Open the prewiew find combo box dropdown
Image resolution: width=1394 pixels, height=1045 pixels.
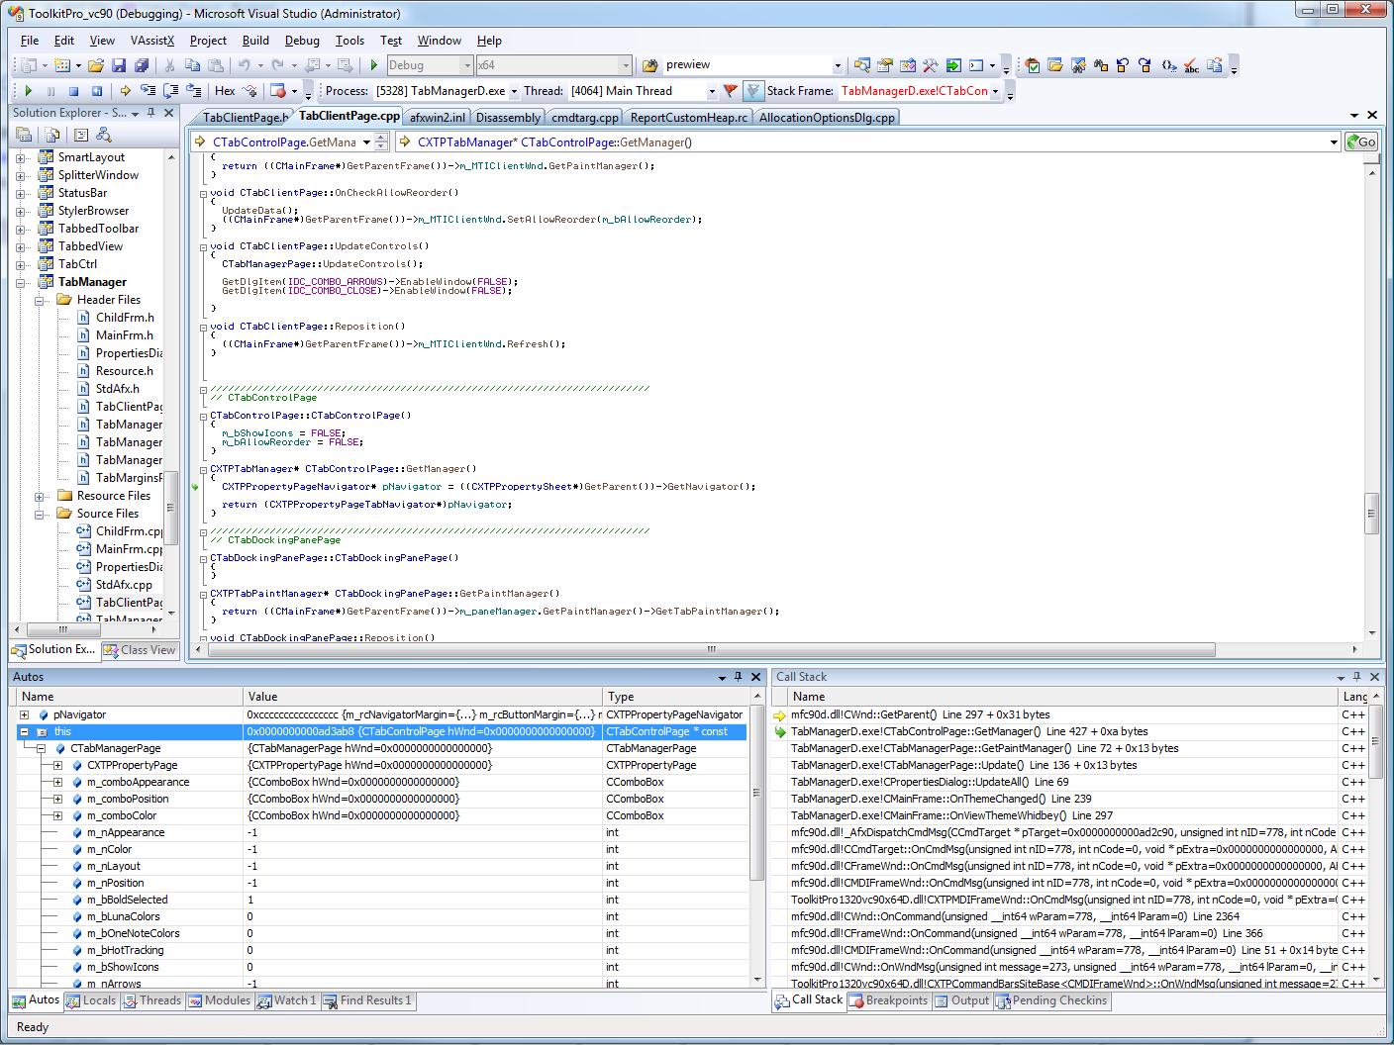838,65
